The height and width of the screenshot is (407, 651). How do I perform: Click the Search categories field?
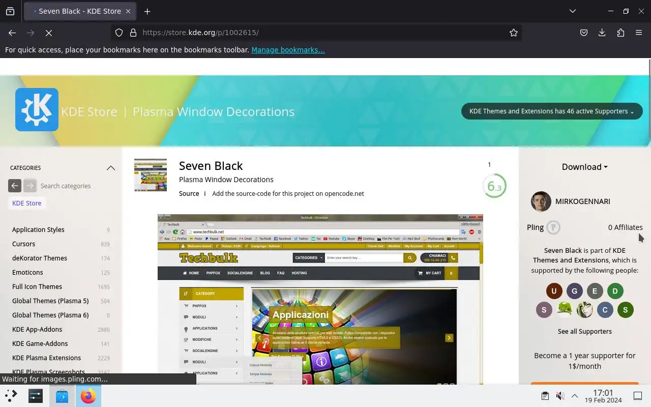[76, 186]
